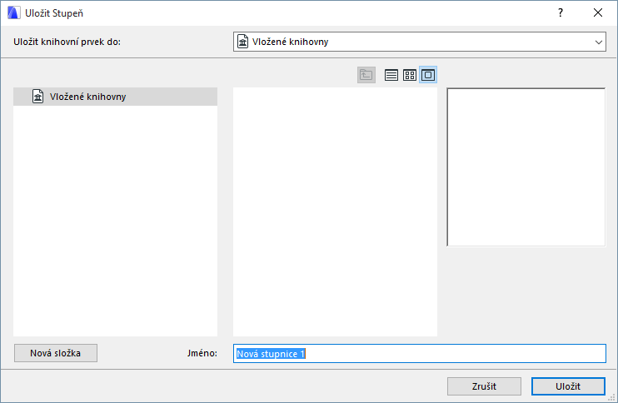Select Vložené knihovny in the folder tree
This screenshot has width=618, height=403.
(x=115, y=97)
